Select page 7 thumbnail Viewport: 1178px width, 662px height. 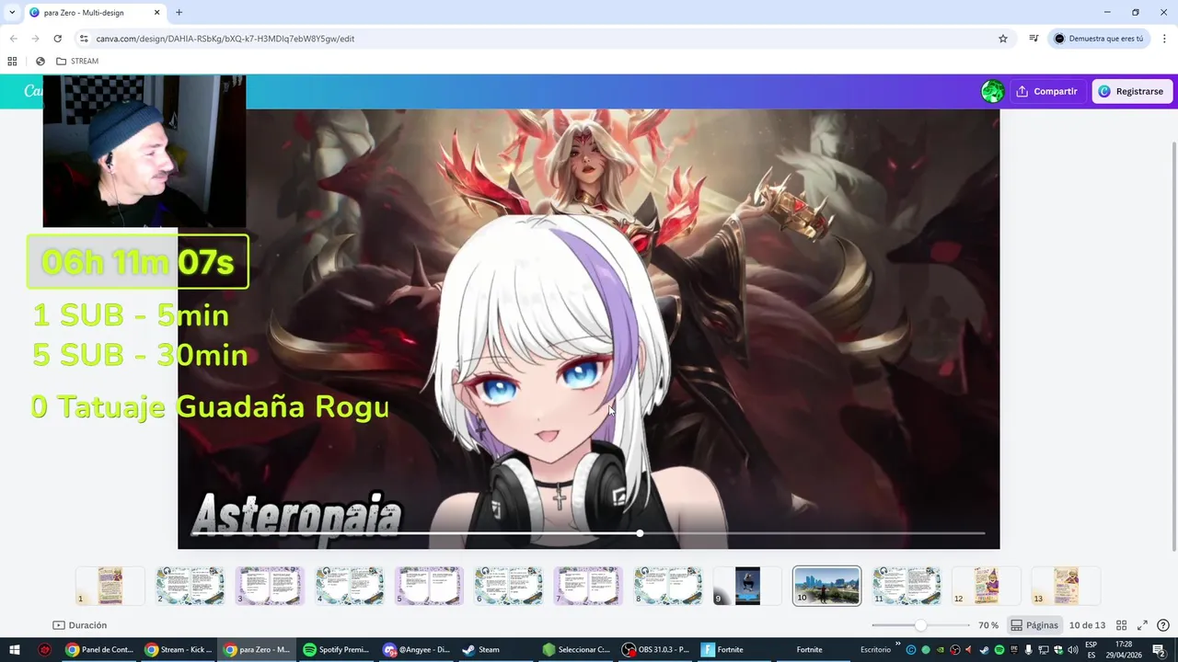tap(588, 586)
